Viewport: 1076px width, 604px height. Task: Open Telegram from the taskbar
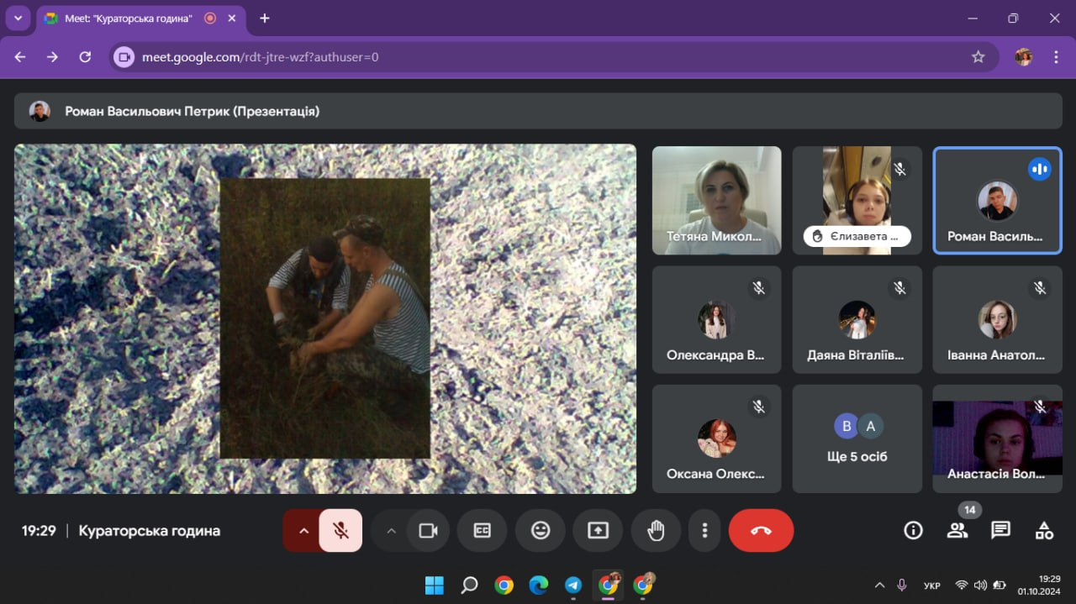click(573, 585)
